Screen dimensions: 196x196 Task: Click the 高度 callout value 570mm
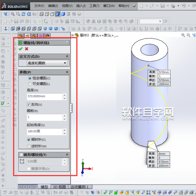click(164, 72)
